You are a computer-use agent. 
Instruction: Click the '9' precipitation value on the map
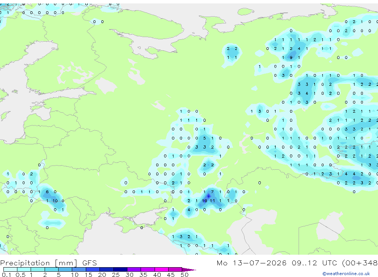pyautogui.click(x=291, y=57)
